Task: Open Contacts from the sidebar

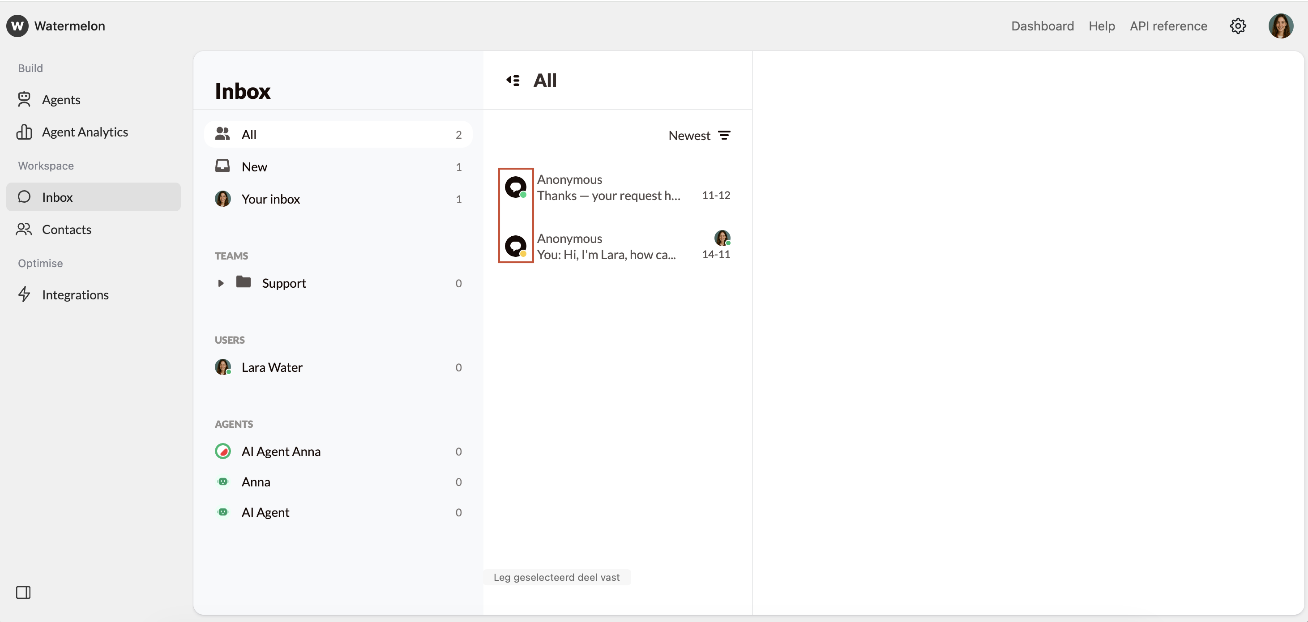Action: click(x=67, y=230)
